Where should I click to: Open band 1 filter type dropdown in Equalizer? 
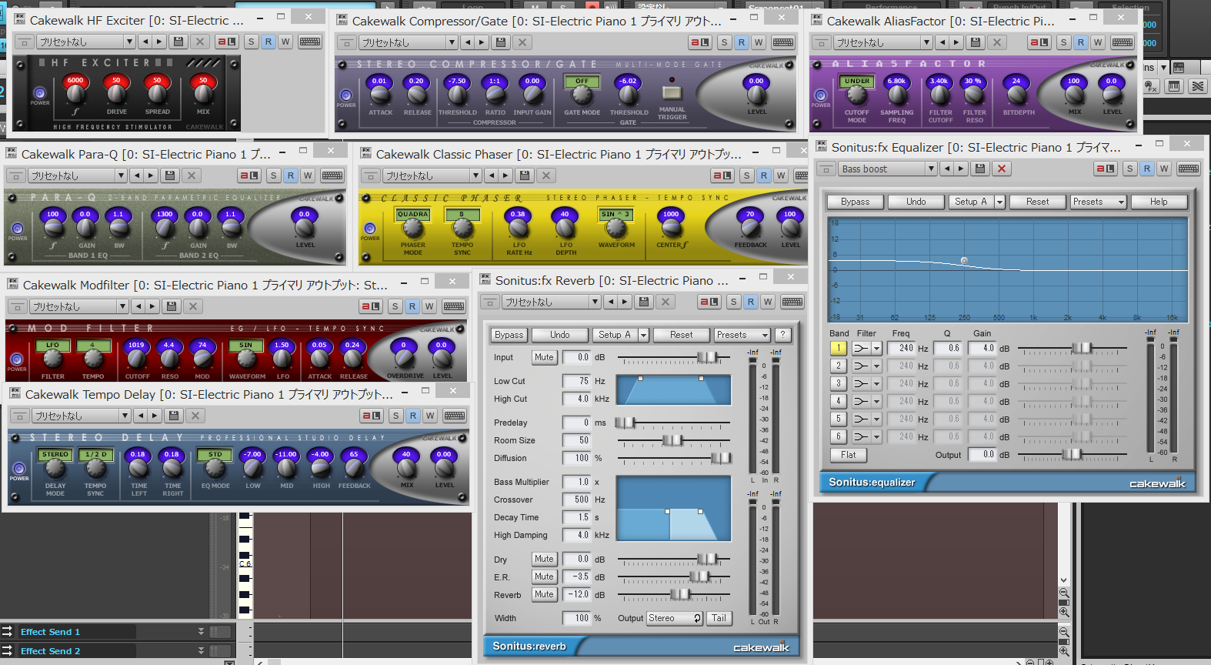pyautogui.click(x=876, y=348)
